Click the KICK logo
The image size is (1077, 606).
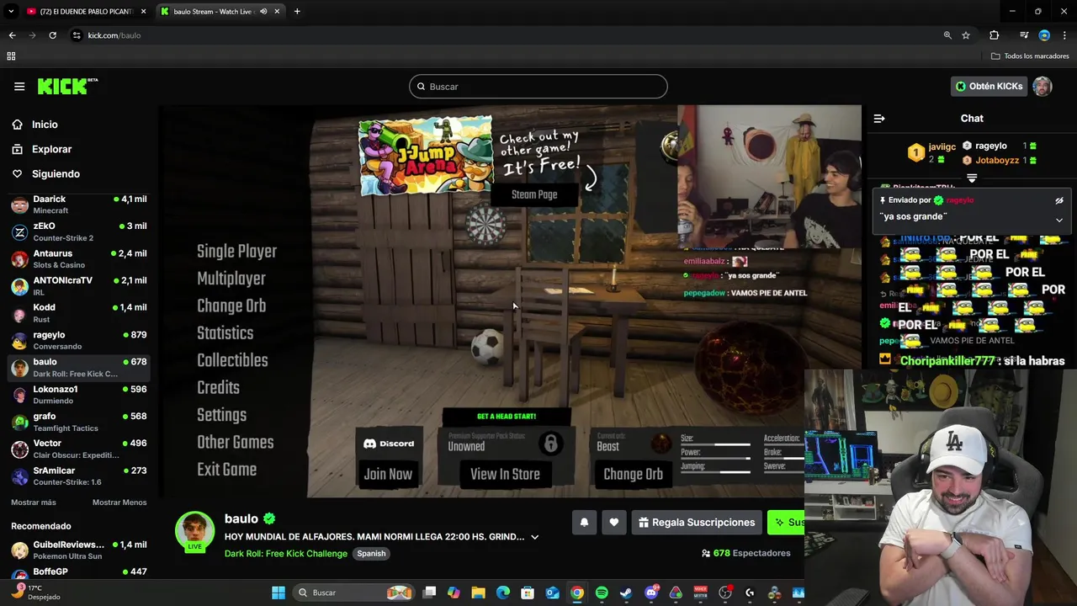click(67, 87)
